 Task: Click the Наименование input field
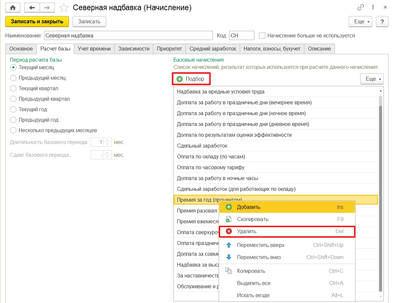(x=128, y=35)
